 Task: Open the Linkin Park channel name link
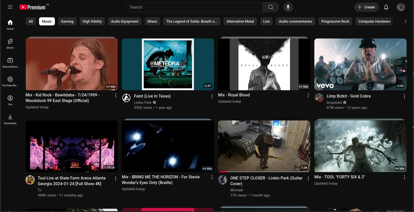pyautogui.click(x=143, y=103)
